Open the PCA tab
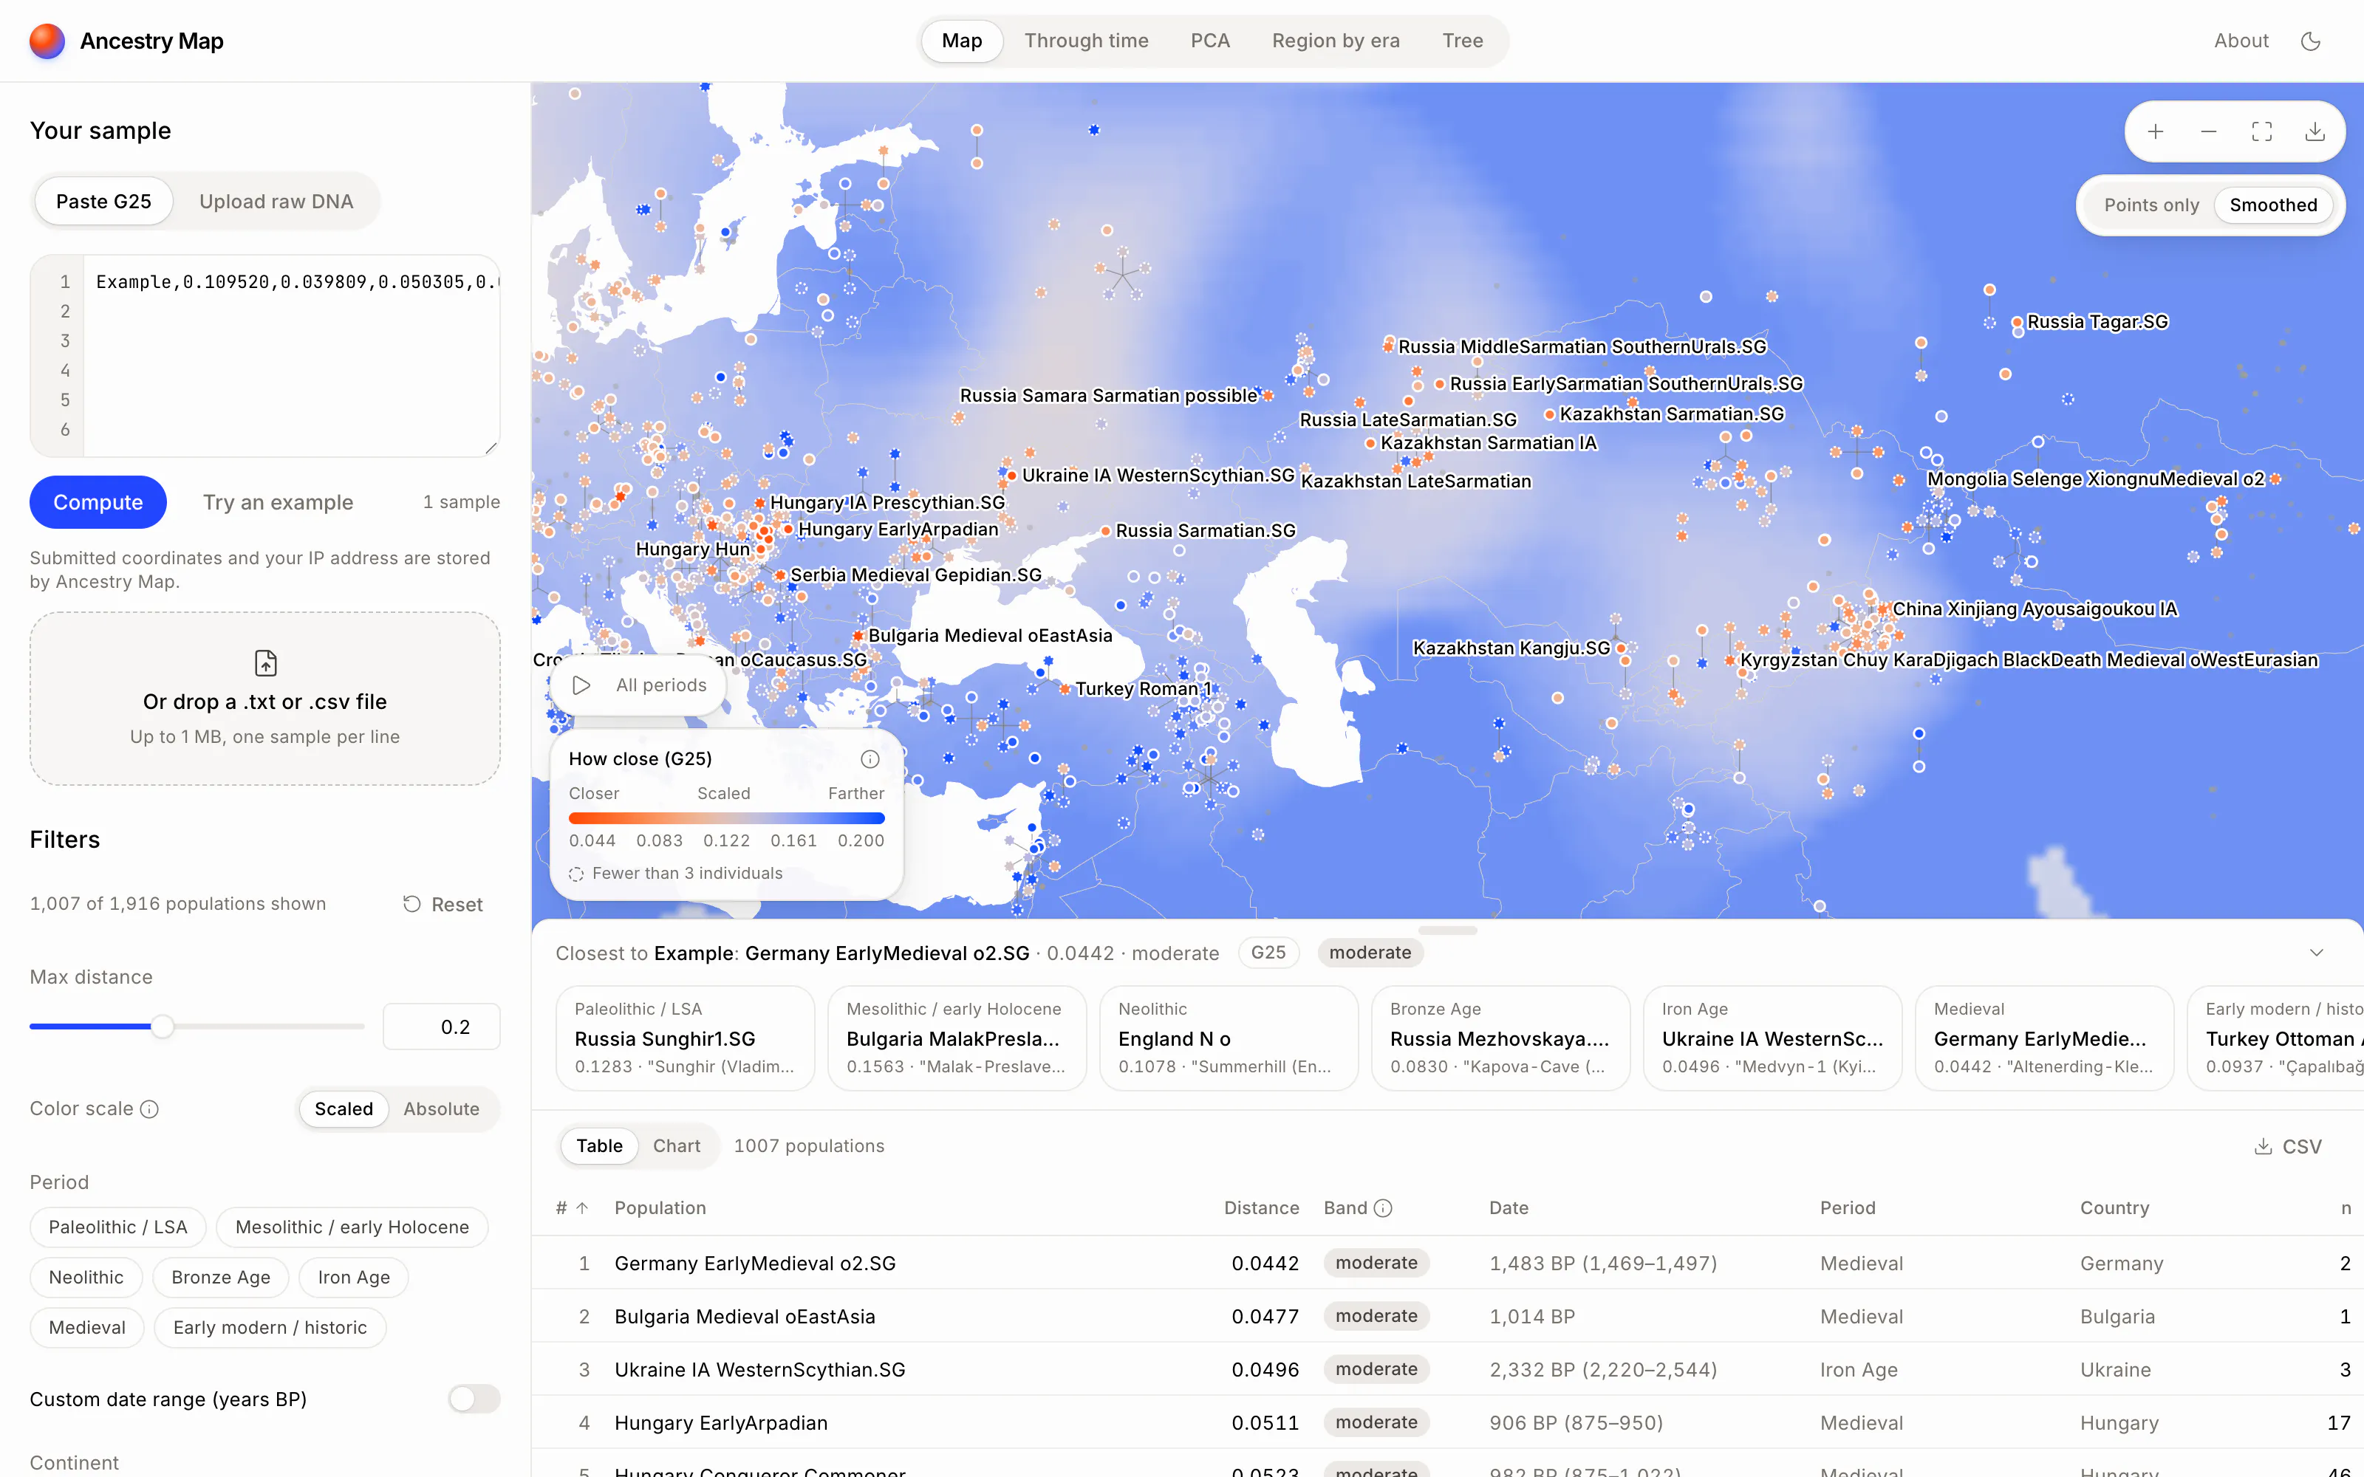2364x1477 pixels. pyautogui.click(x=1210, y=41)
